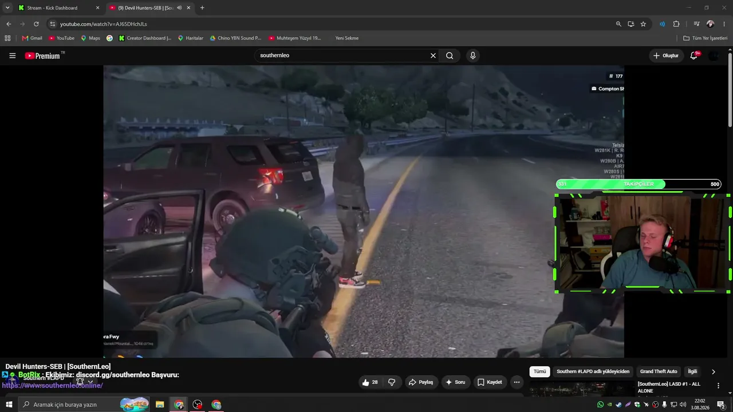The height and width of the screenshot is (412, 733).
Task: Install the app from address bar icon
Action: click(631, 24)
